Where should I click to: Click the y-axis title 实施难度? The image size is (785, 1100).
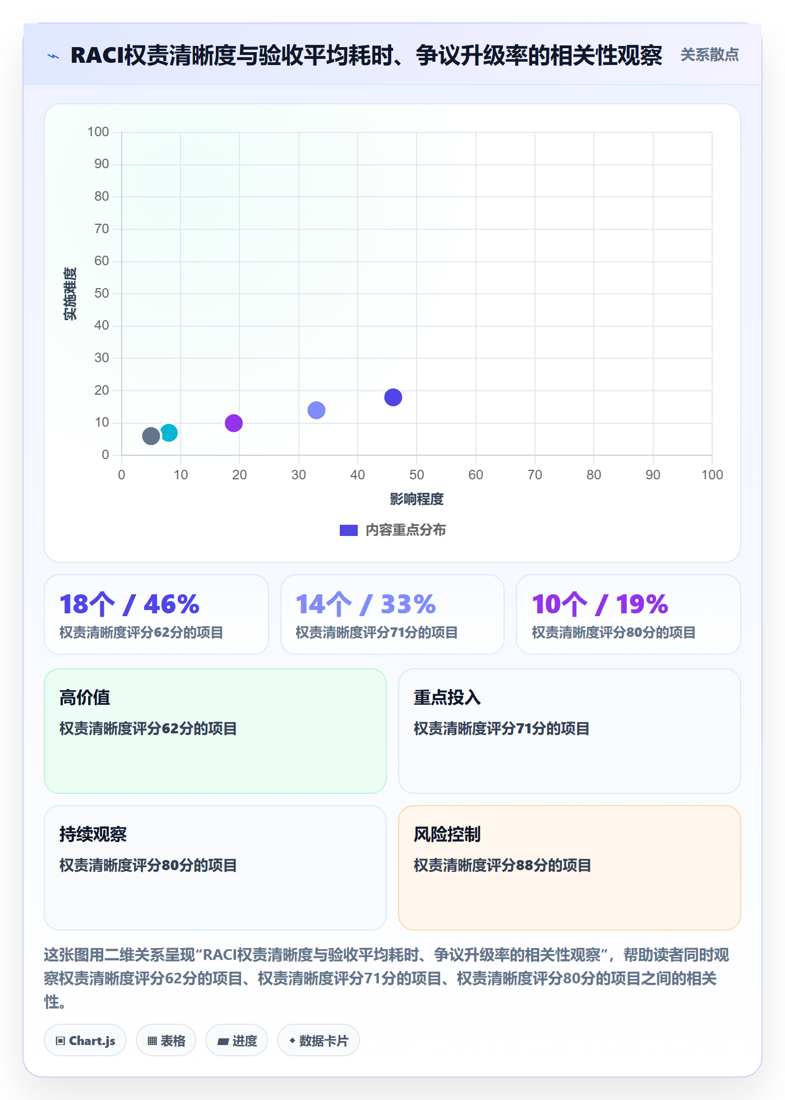point(70,294)
